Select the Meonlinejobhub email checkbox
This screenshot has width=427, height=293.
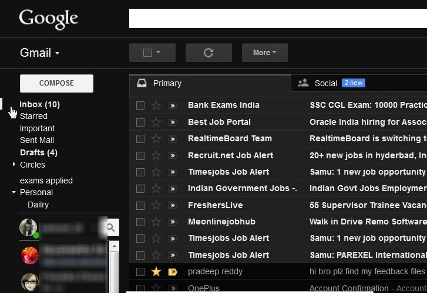(x=140, y=222)
